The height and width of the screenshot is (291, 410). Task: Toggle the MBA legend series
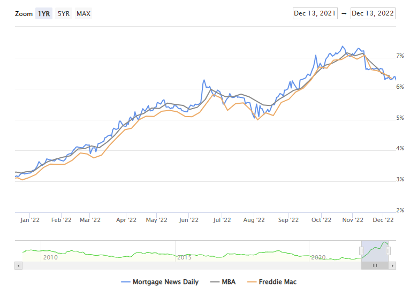point(223,282)
